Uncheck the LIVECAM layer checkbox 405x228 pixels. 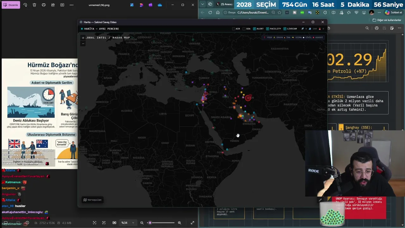[285, 29]
